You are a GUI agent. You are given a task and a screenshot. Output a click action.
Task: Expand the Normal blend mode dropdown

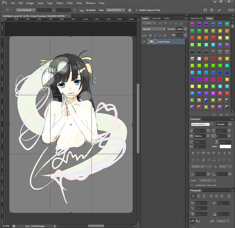154,29
